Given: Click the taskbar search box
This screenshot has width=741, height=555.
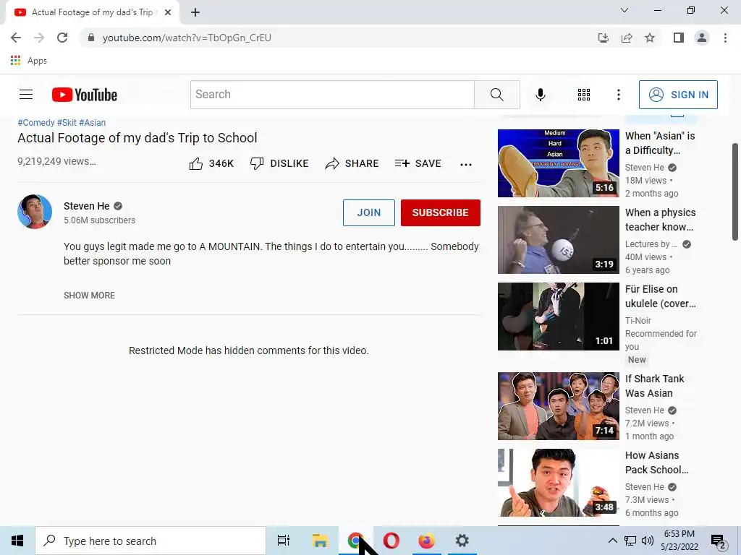Looking at the screenshot, I should [x=151, y=541].
